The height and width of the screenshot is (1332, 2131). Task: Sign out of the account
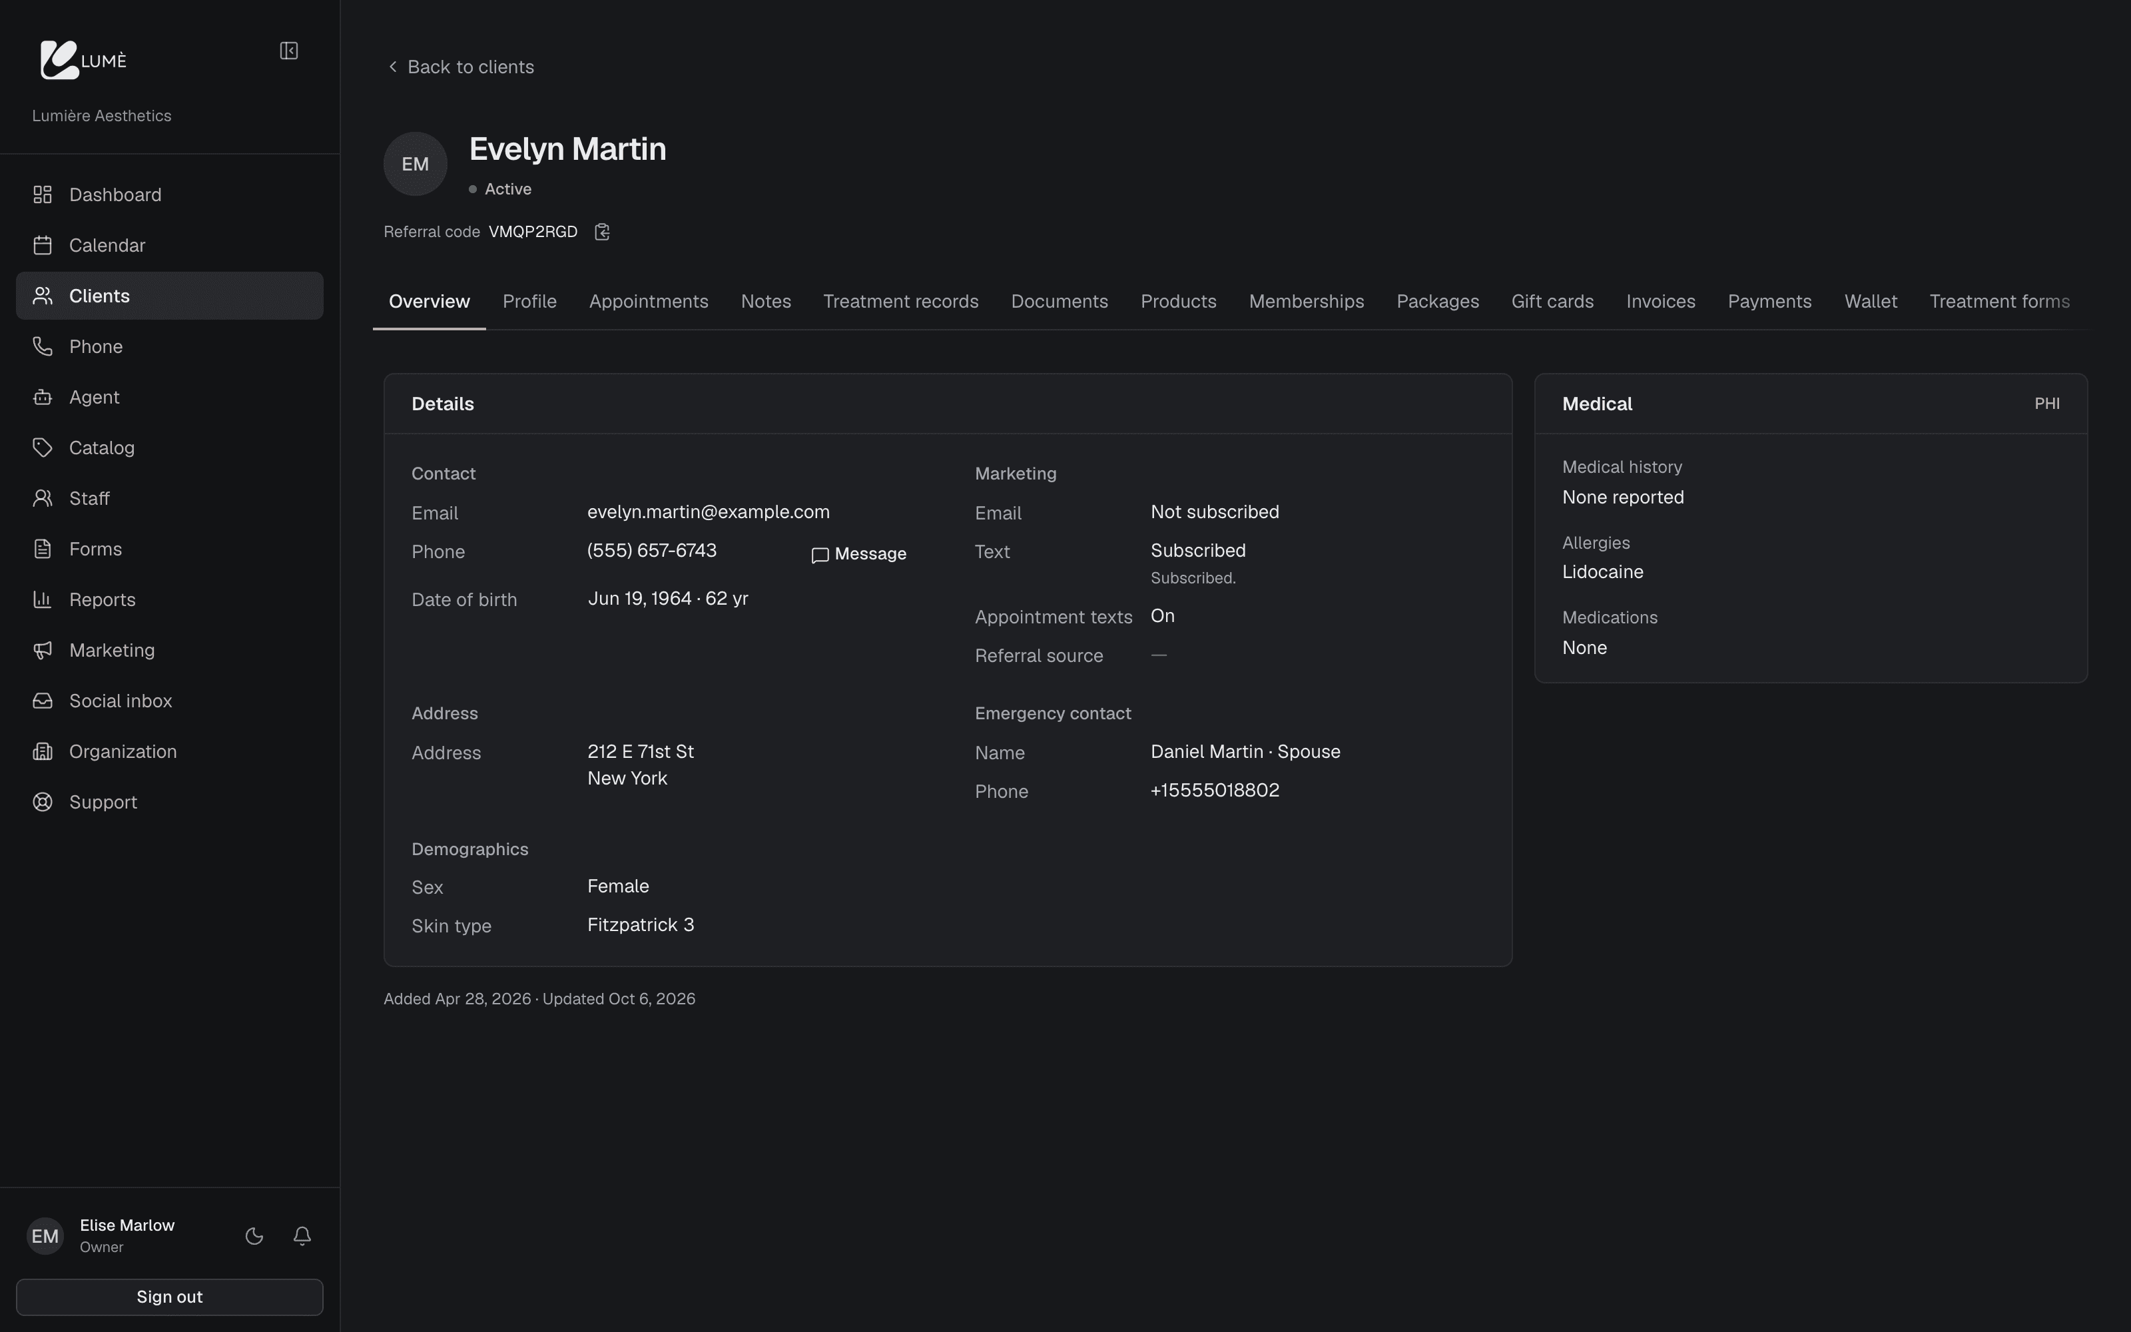tap(170, 1297)
